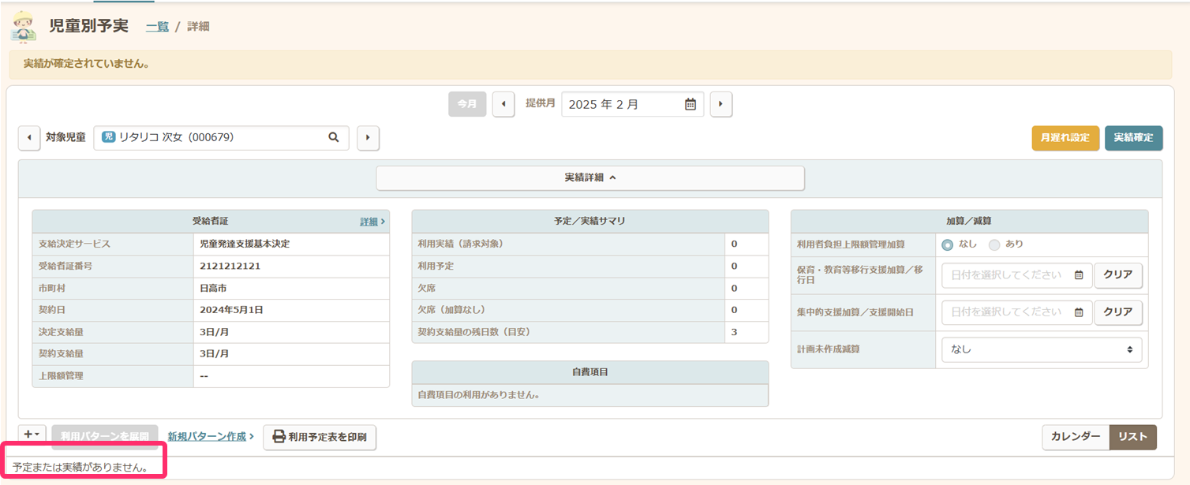This screenshot has width=1190, height=485.
Task: Go to next month arrow
Action: (x=721, y=104)
